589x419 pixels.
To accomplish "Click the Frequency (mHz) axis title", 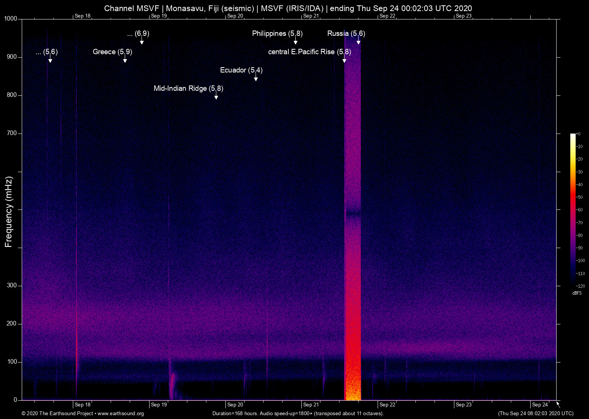I will [x=9, y=212].
